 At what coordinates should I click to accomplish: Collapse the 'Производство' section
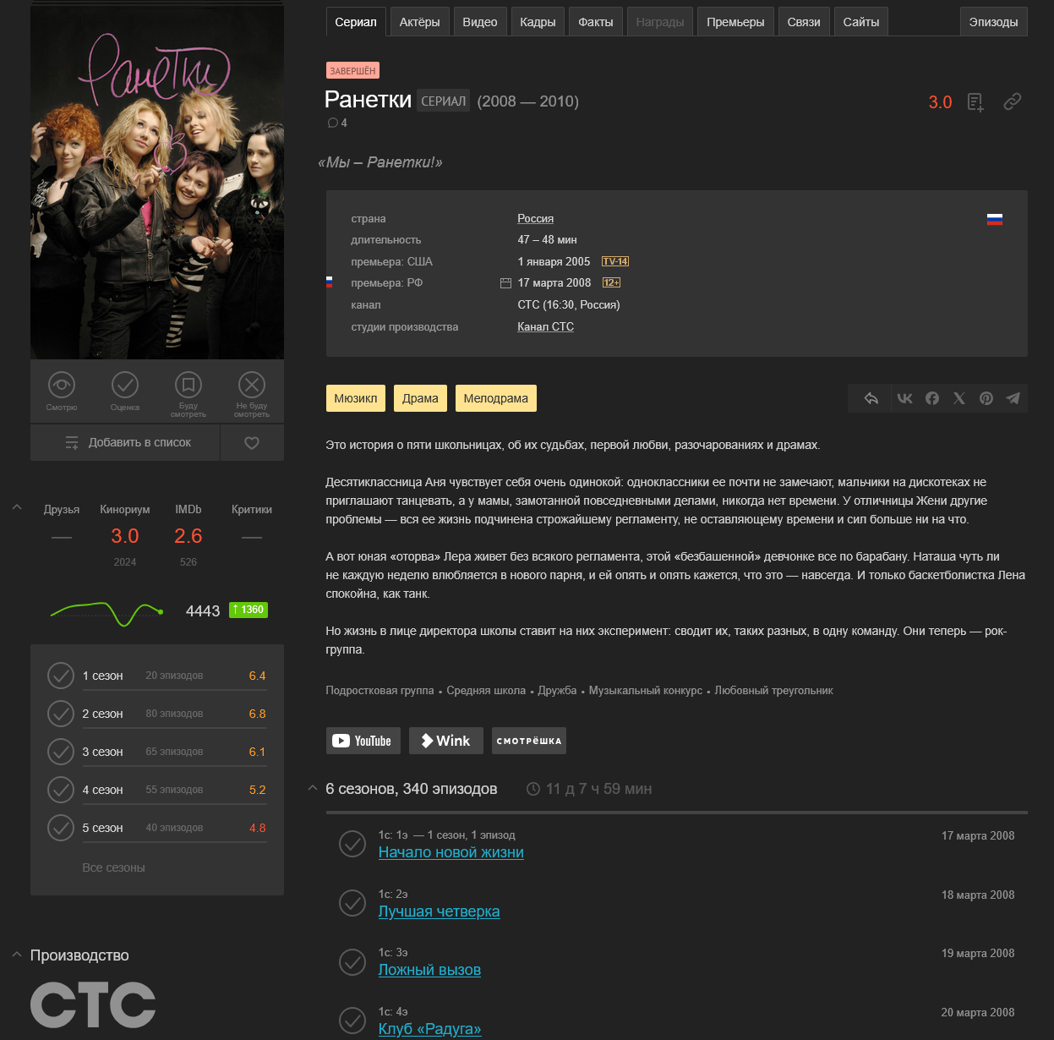pos(17,955)
